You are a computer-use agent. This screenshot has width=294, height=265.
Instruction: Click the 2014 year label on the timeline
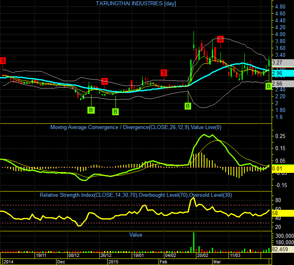[9, 262]
